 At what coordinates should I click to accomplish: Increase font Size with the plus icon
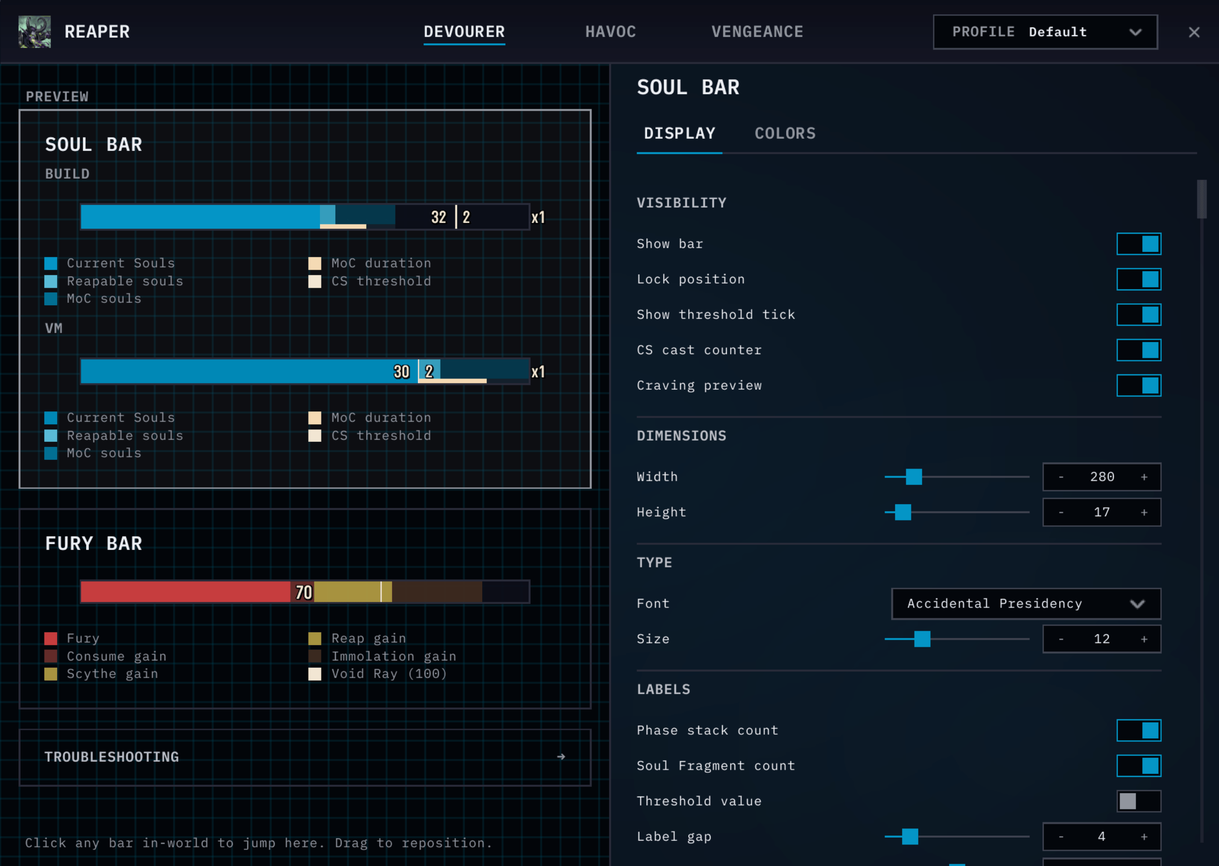pyautogui.click(x=1144, y=639)
